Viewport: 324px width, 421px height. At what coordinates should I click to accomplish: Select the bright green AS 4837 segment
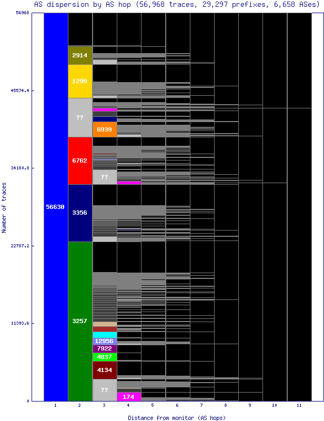tap(105, 357)
